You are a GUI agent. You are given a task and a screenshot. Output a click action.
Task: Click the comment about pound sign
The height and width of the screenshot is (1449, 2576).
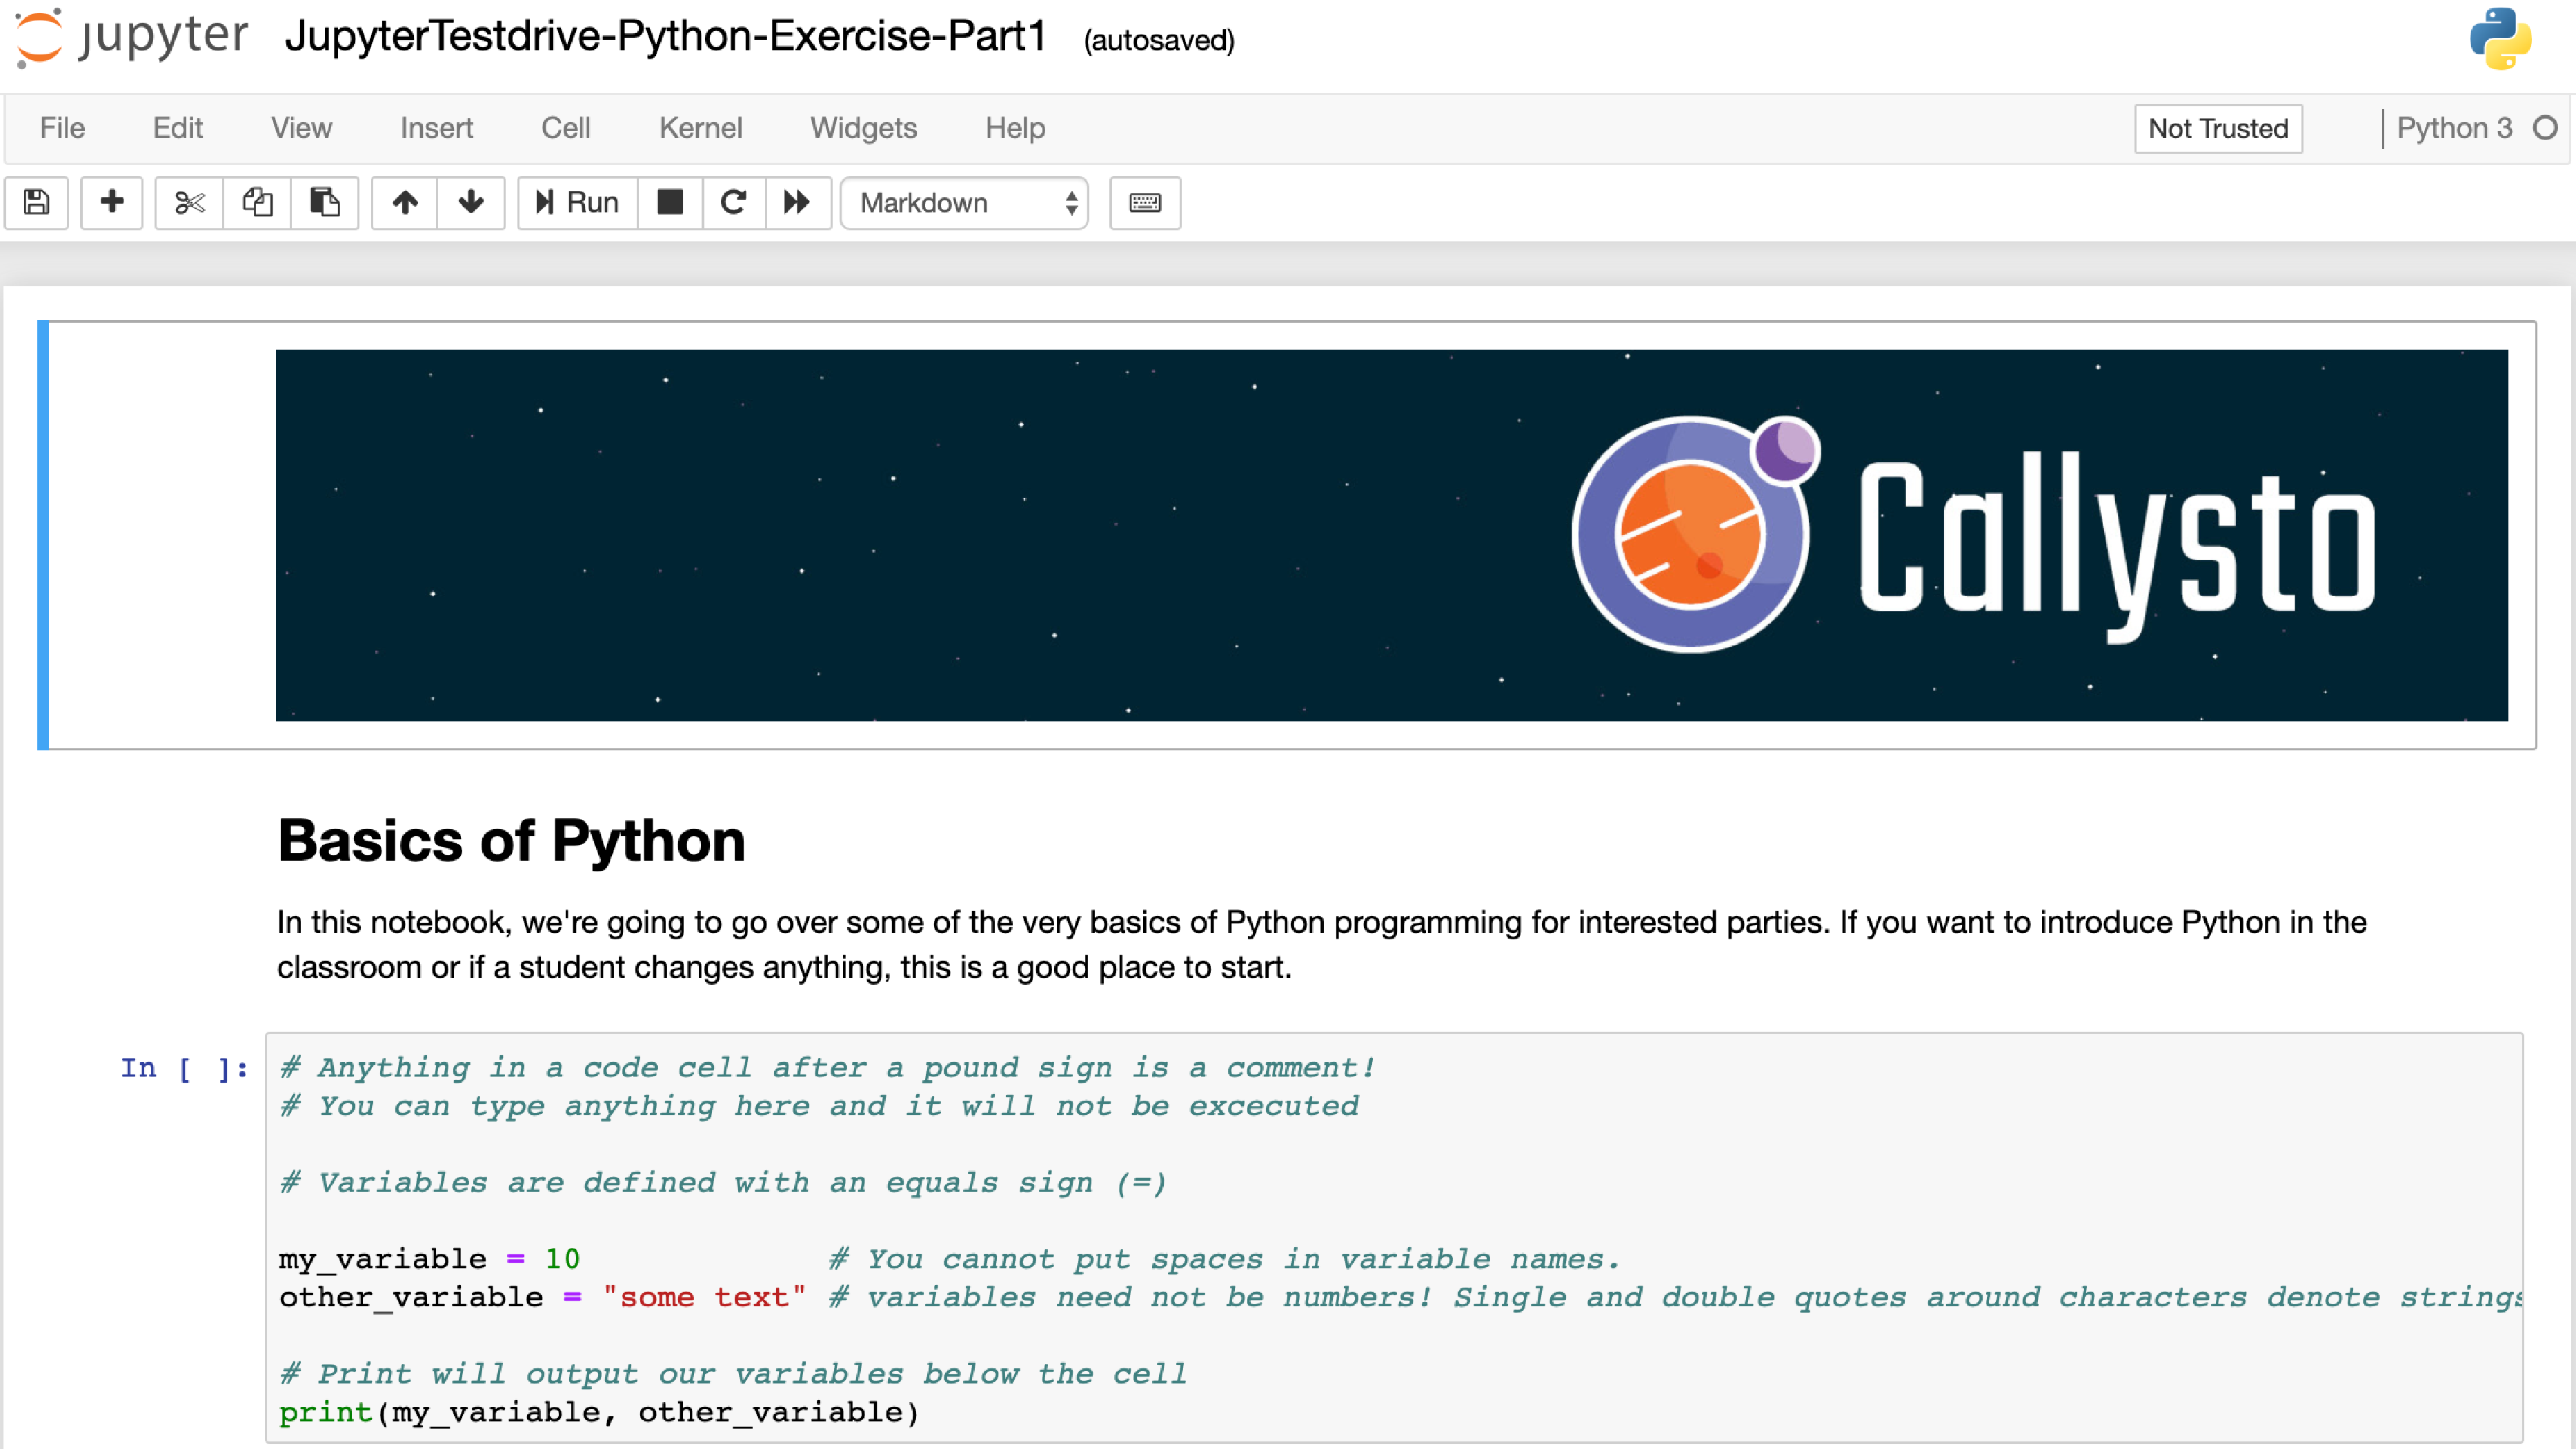[828, 1068]
